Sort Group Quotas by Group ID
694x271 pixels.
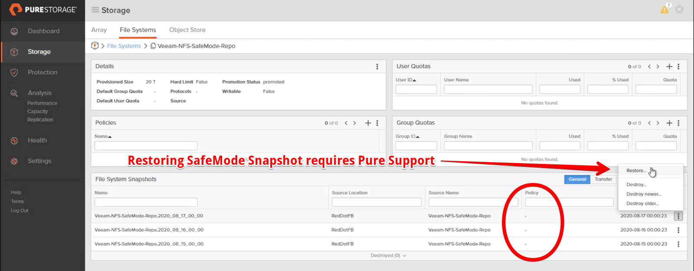[408, 136]
